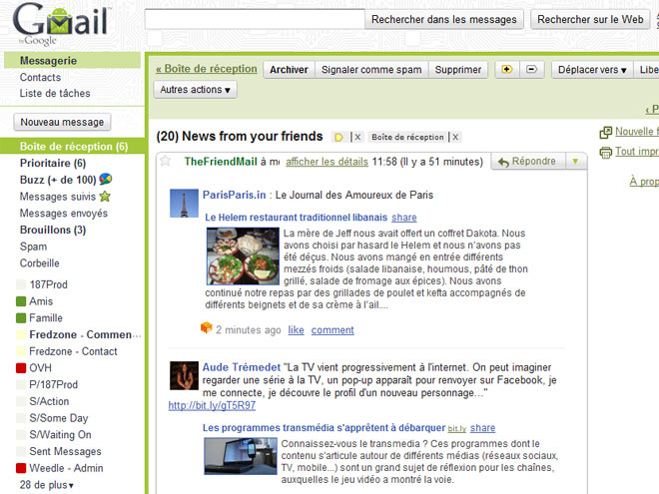This screenshot has height=494, width=659.
Task: Open Aude Trémedet's profile picture
Action: (184, 375)
